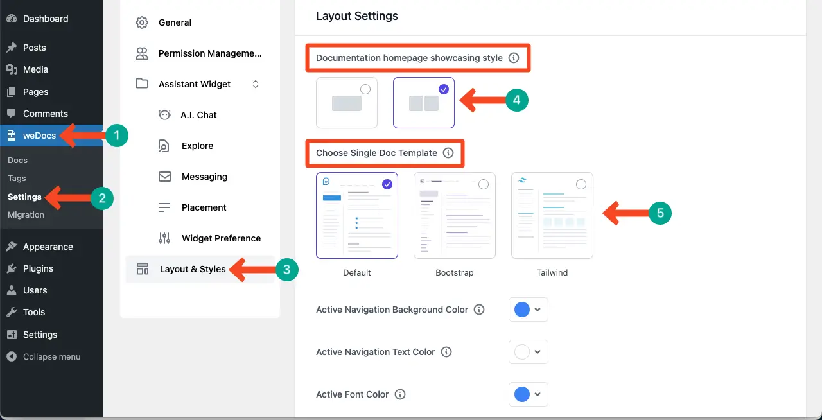Select the single-column homepage style radio
This screenshot has width=822, height=420.
click(x=366, y=89)
